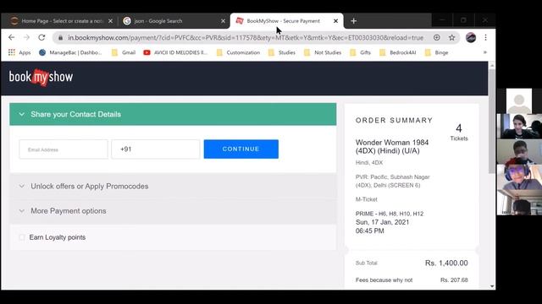Screen dimensions: 542x304
Task: Reload the BookMyShow payment page
Action: (41, 37)
